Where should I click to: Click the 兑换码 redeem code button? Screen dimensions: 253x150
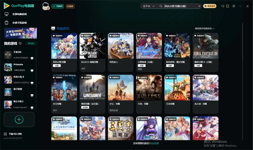[x=58, y=6]
